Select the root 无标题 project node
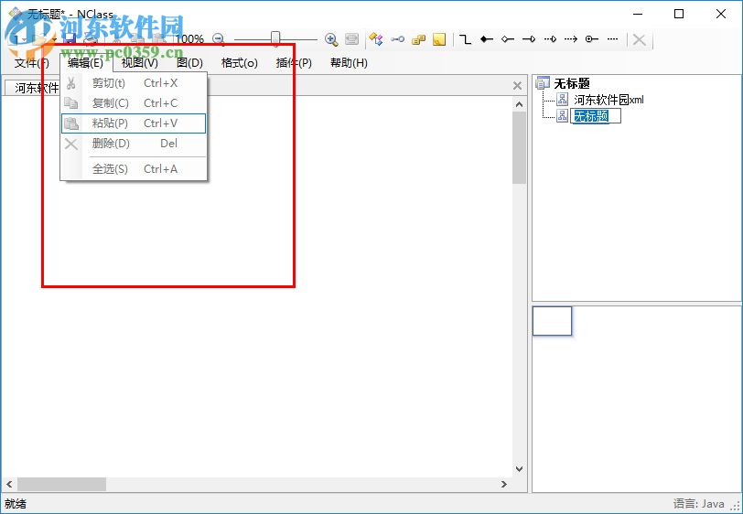 tap(572, 84)
